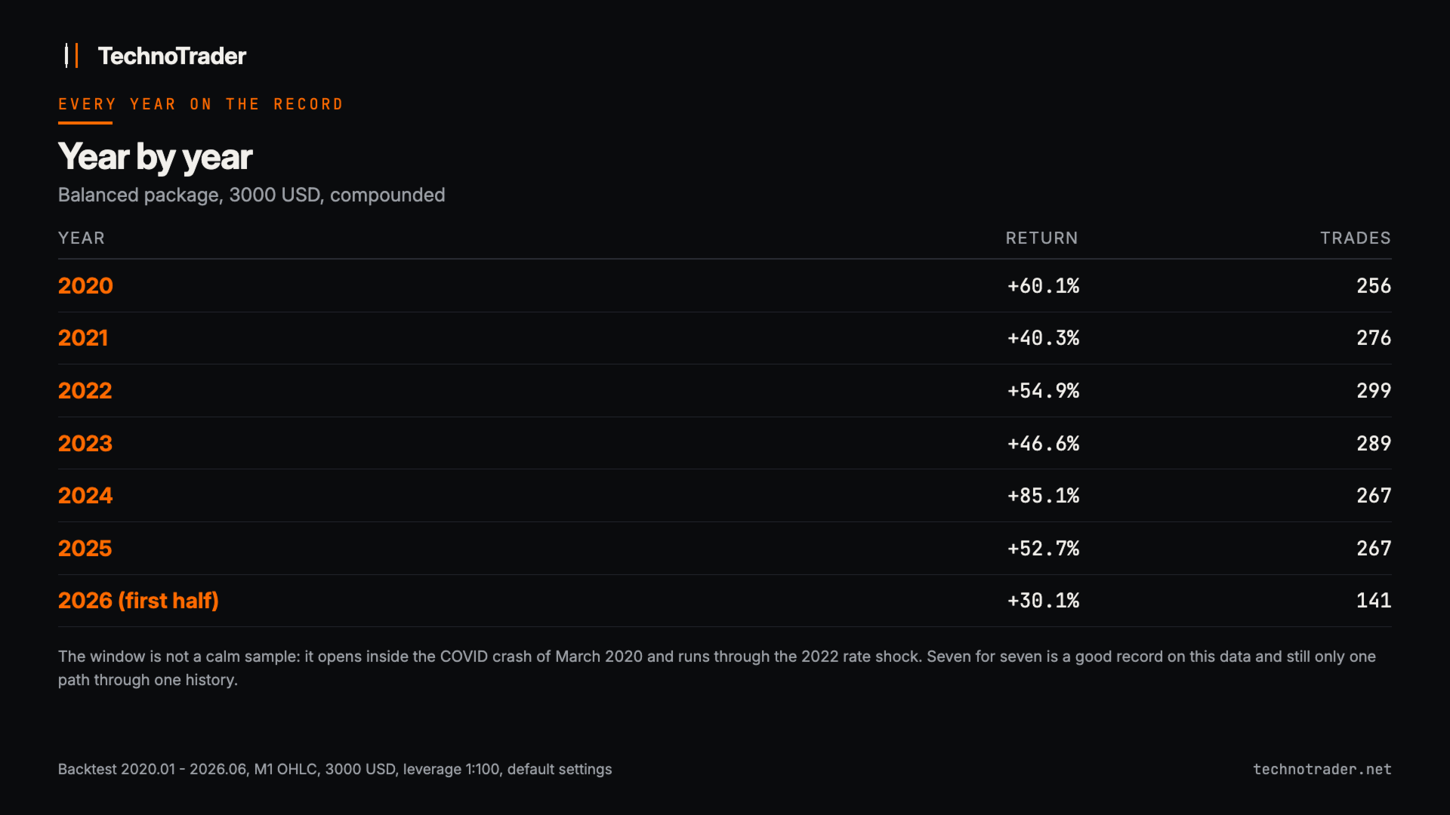Click the 141 trades count
This screenshot has width=1450, height=815.
click(1374, 601)
